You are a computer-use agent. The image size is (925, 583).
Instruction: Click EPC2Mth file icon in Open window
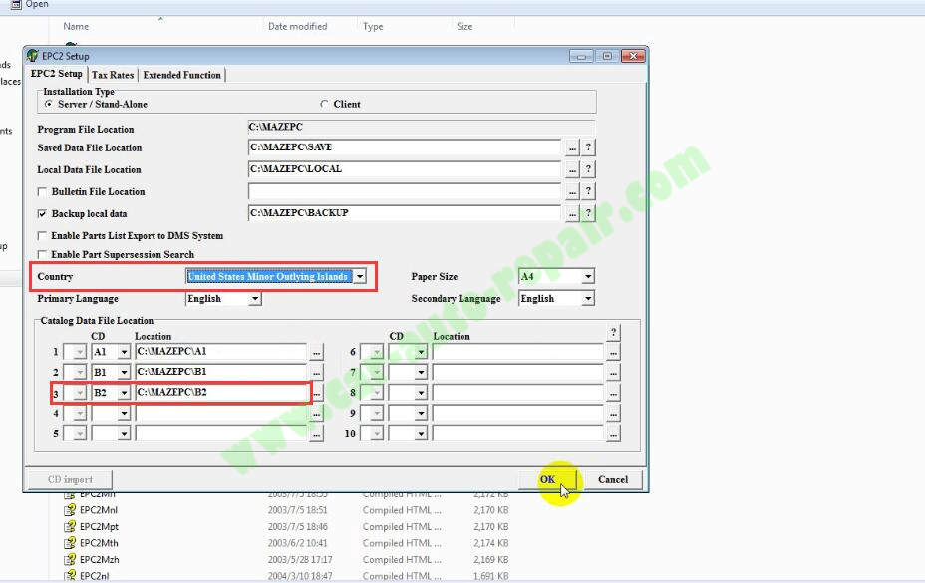[70, 543]
